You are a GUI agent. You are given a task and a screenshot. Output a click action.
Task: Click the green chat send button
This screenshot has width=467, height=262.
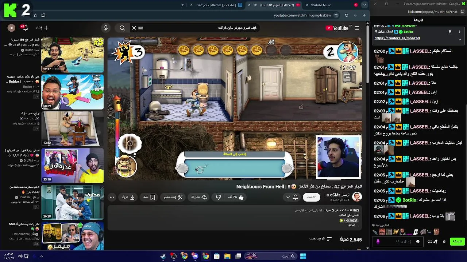[457, 242]
